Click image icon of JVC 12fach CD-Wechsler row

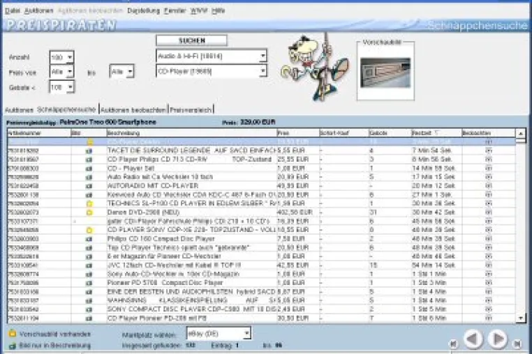[89, 265]
